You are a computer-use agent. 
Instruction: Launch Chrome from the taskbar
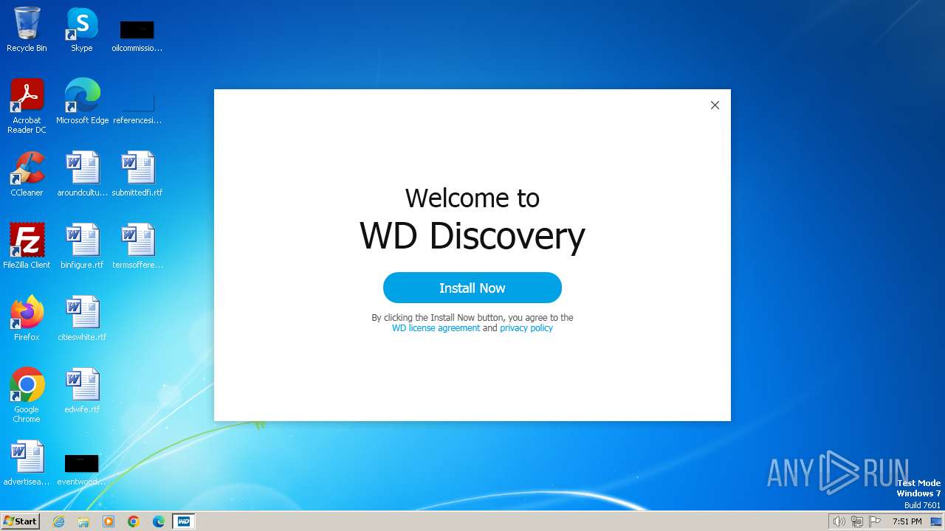coord(134,521)
